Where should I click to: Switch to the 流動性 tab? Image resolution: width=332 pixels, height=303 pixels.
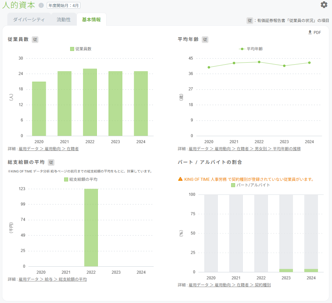tap(63, 20)
